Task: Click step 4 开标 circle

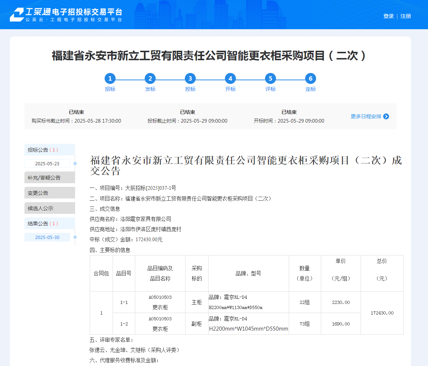Action: point(230,79)
